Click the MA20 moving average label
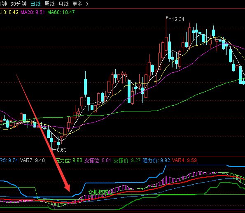 33,12
